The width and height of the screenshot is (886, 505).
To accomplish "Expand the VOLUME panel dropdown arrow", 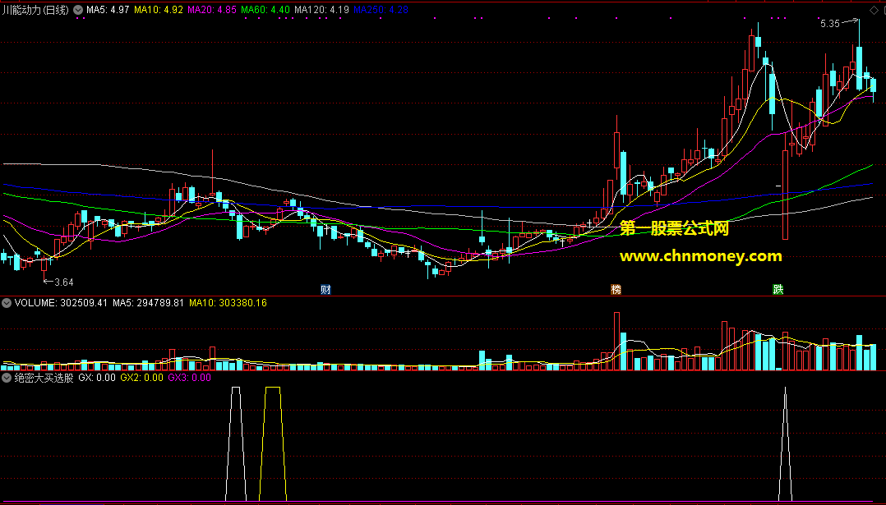I will tap(7, 303).
